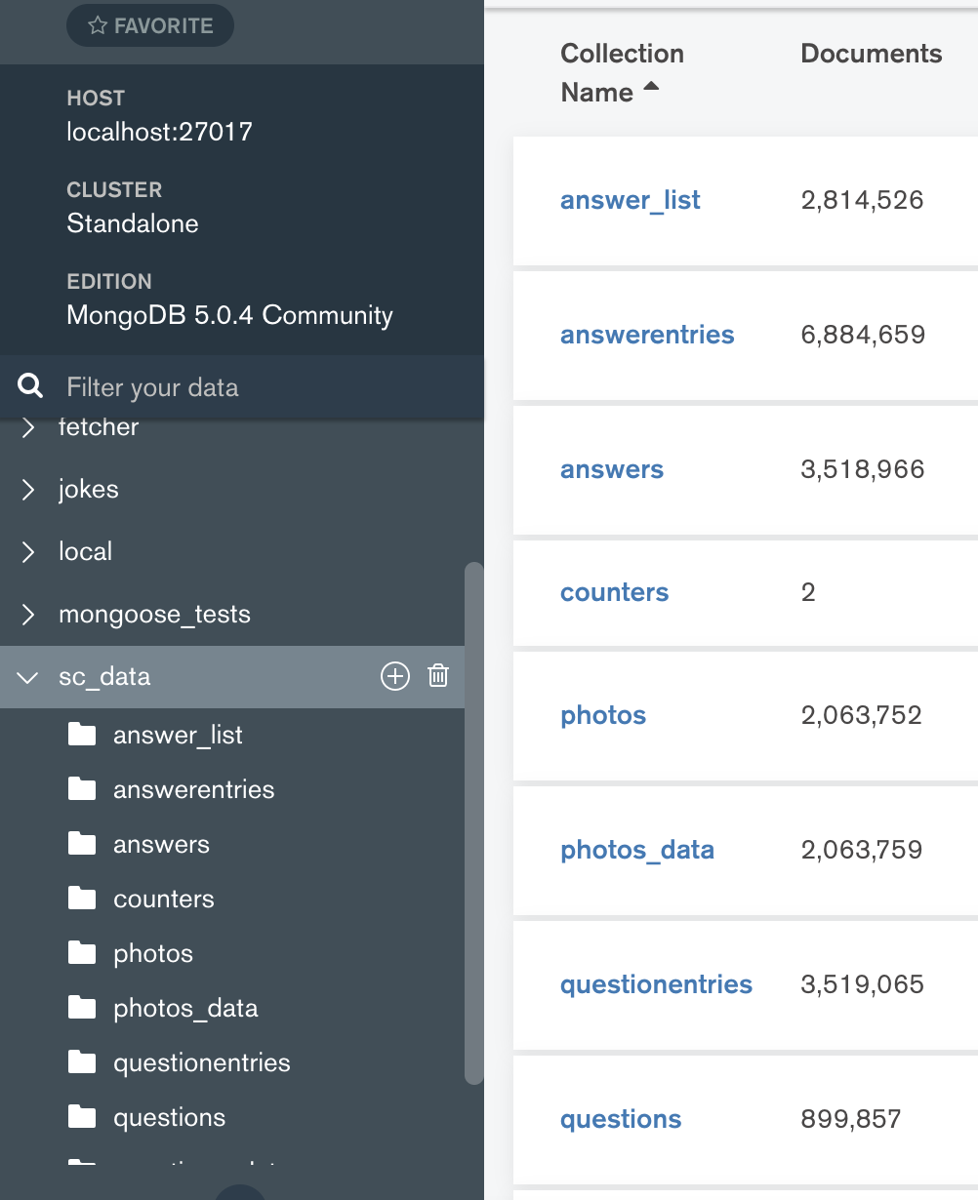978x1200 pixels.
Task: Click the folder icon beside counters
Action: pyautogui.click(x=82, y=899)
